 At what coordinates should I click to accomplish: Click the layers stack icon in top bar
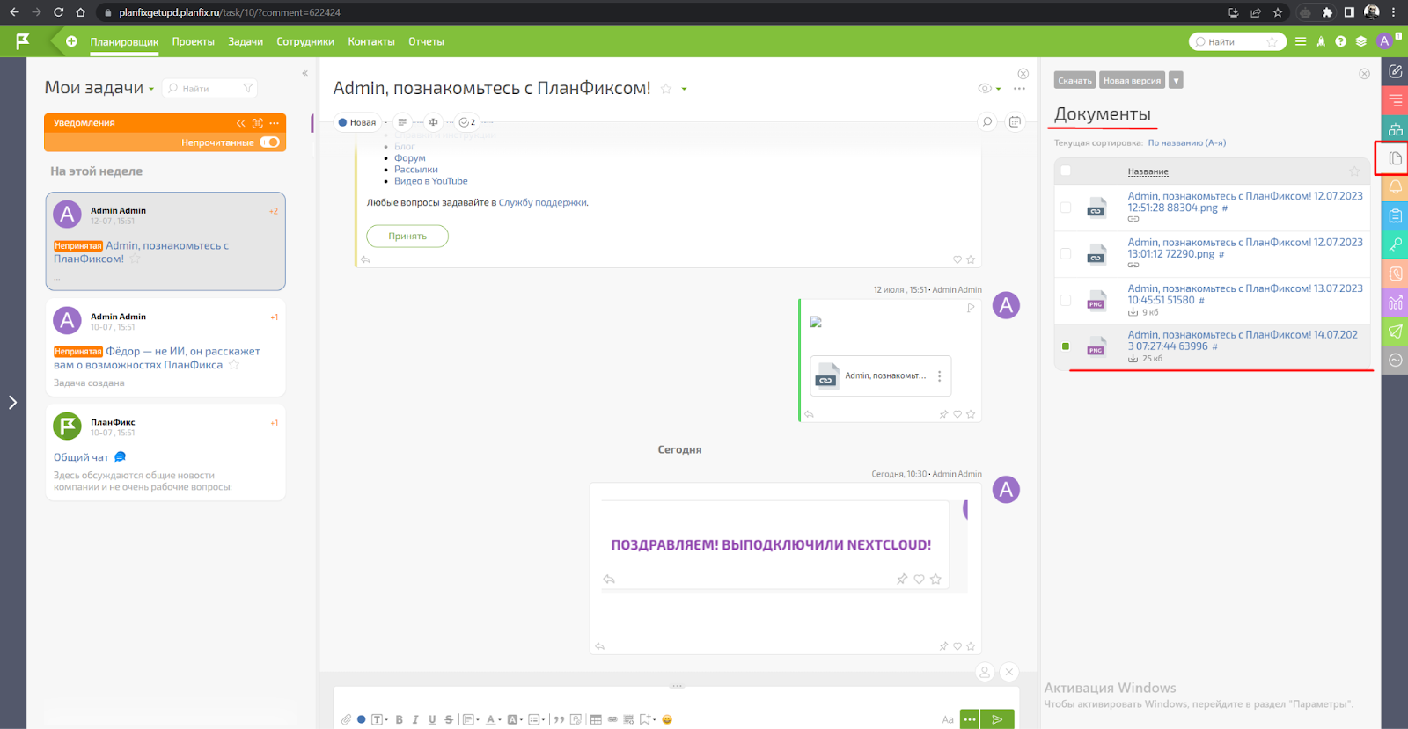point(1361,41)
